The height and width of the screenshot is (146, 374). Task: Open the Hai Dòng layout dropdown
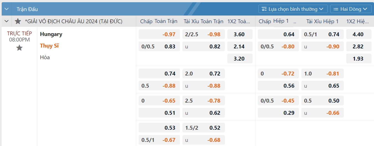coord(350,9)
